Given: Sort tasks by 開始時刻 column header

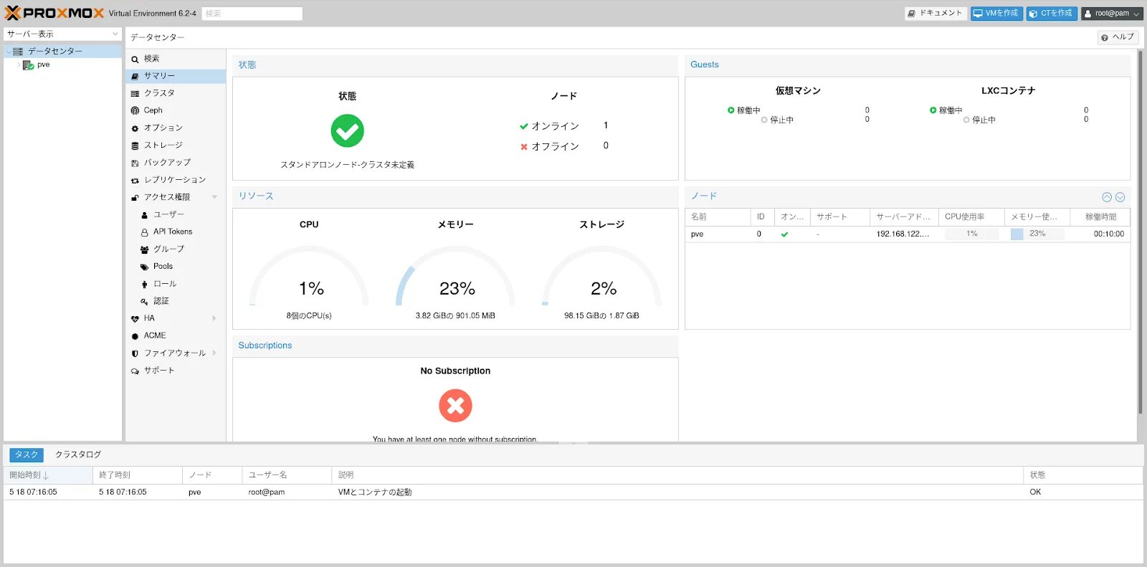Looking at the screenshot, I should (x=48, y=475).
